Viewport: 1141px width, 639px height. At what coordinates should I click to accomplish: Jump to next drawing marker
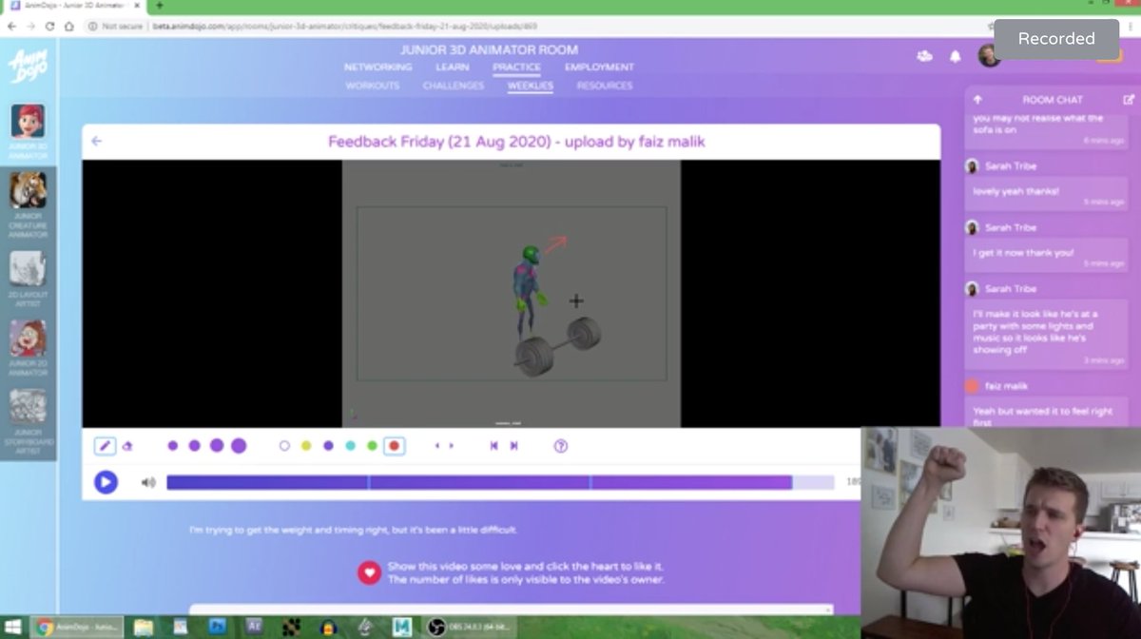[514, 445]
